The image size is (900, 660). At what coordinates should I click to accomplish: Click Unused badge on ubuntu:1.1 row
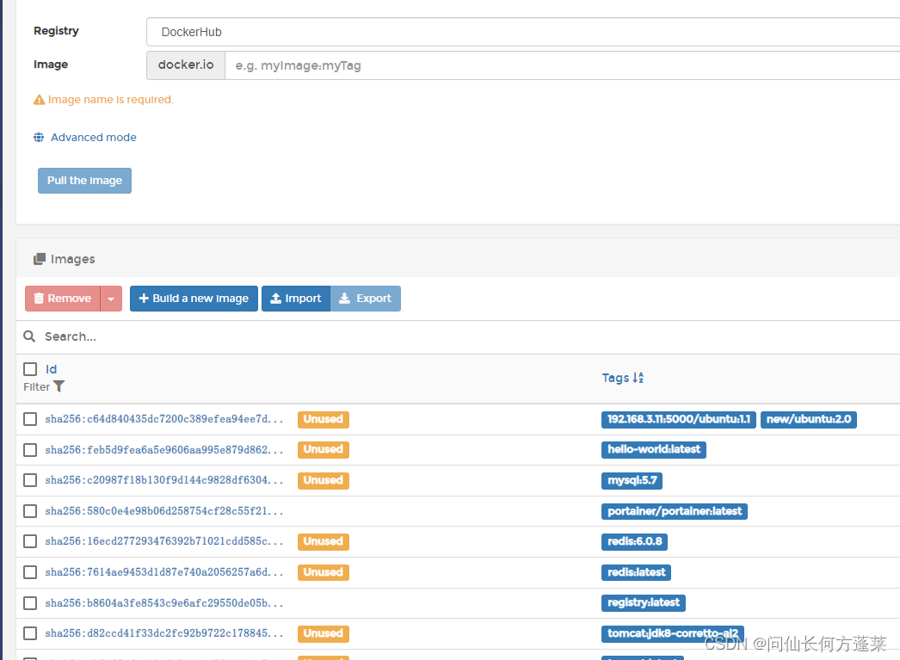click(x=324, y=420)
